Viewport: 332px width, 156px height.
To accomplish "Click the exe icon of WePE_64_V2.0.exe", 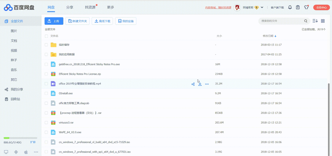I will pyautogui.click(x=53, y=132).
